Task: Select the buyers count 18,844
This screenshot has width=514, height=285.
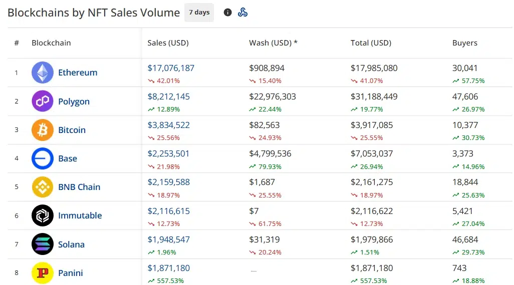Action: [x=465, y=182]
